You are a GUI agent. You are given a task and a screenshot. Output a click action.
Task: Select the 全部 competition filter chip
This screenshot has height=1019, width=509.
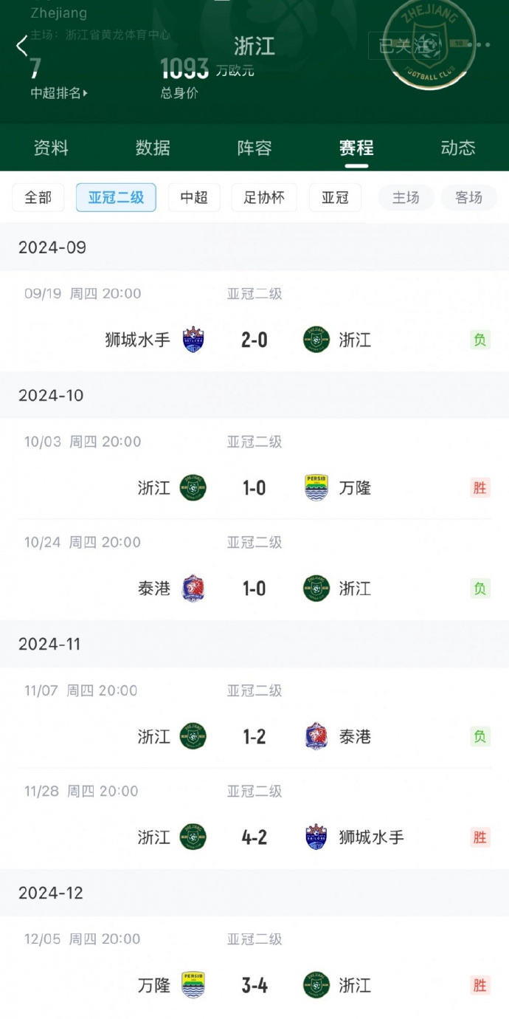pos(38,198)
